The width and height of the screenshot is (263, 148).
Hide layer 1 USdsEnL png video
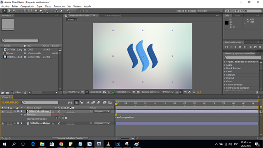[2, 111]
